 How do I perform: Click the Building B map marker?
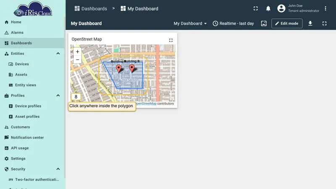coord(132,68)
